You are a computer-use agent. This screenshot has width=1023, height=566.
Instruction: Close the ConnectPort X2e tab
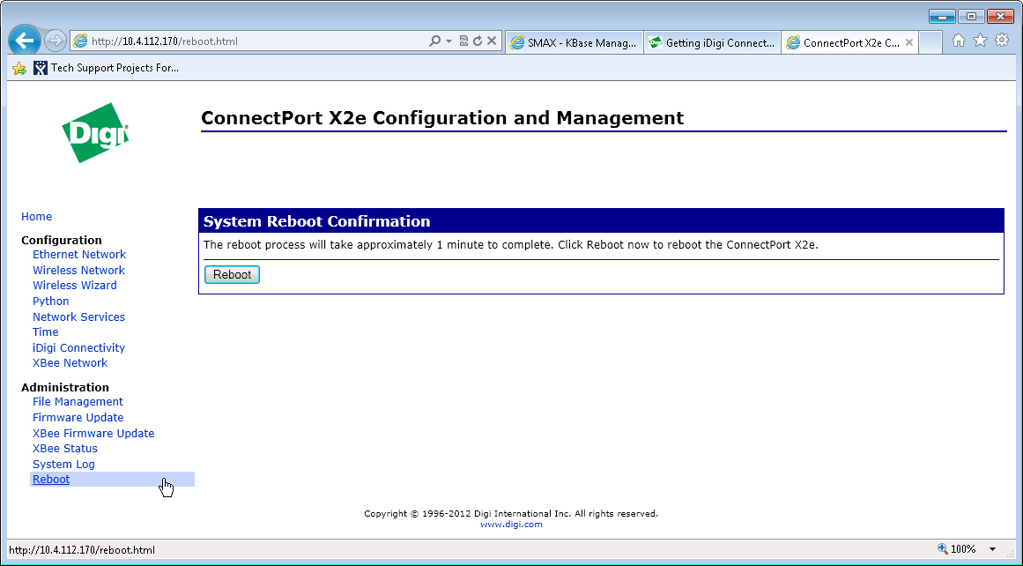pos(909,42)
